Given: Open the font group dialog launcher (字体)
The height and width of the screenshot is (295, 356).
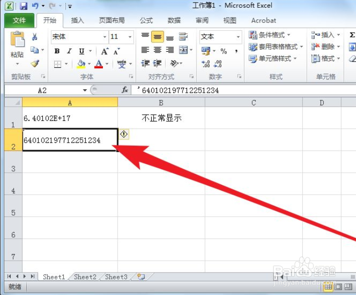Looking at the screenshot, I should 131,77.
